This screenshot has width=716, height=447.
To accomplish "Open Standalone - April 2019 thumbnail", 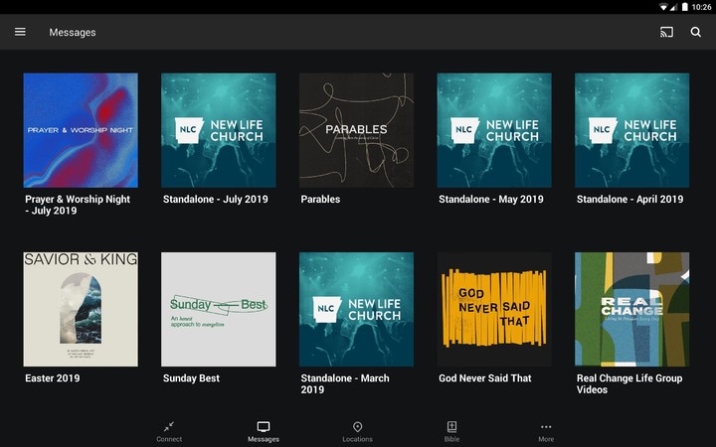I will coord(632,130).
